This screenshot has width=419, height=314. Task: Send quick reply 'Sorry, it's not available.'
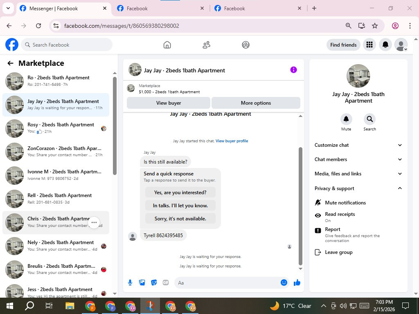(x=180, y=218)
